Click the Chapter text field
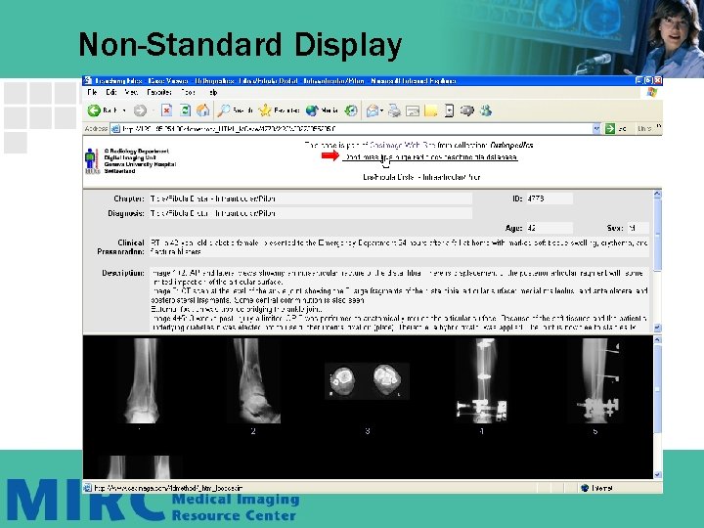Screen dimensions: 704x528 click(311, 198)
